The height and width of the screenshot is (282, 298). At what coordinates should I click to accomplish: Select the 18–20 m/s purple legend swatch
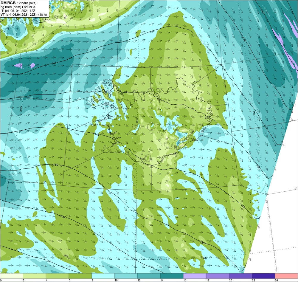218,276
